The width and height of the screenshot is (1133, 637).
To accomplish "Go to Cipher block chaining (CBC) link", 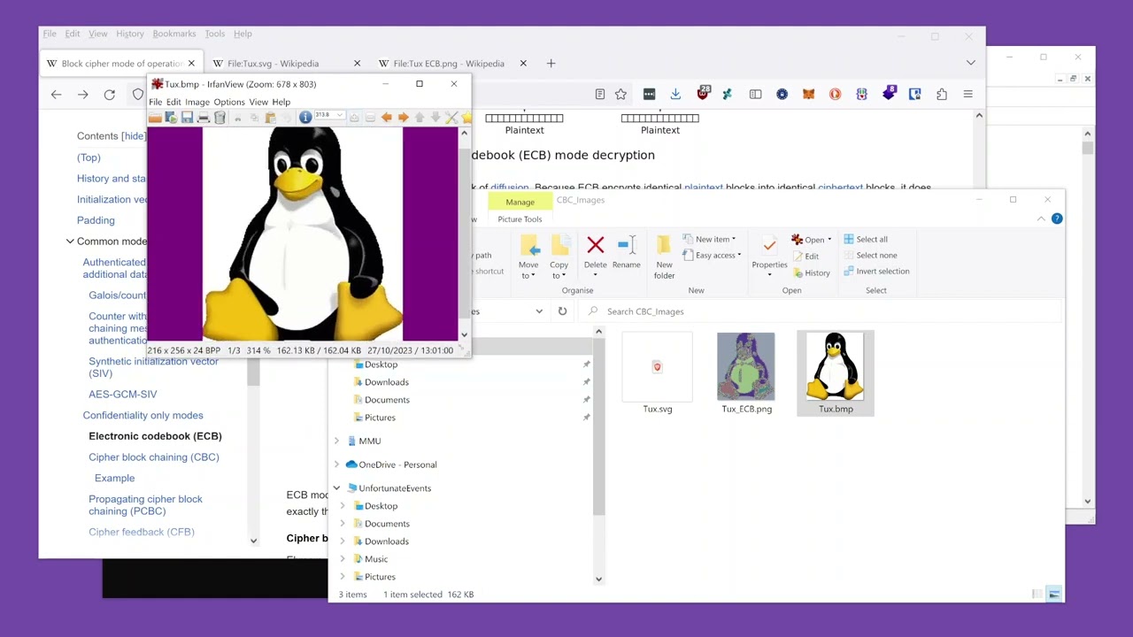I will (154, 457).
